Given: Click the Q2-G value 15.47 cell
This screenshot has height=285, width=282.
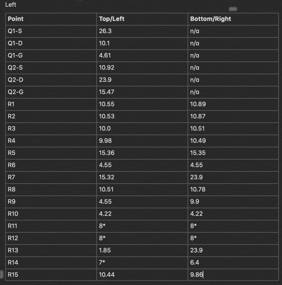Looking at the screenshot, I should point(143,92).
